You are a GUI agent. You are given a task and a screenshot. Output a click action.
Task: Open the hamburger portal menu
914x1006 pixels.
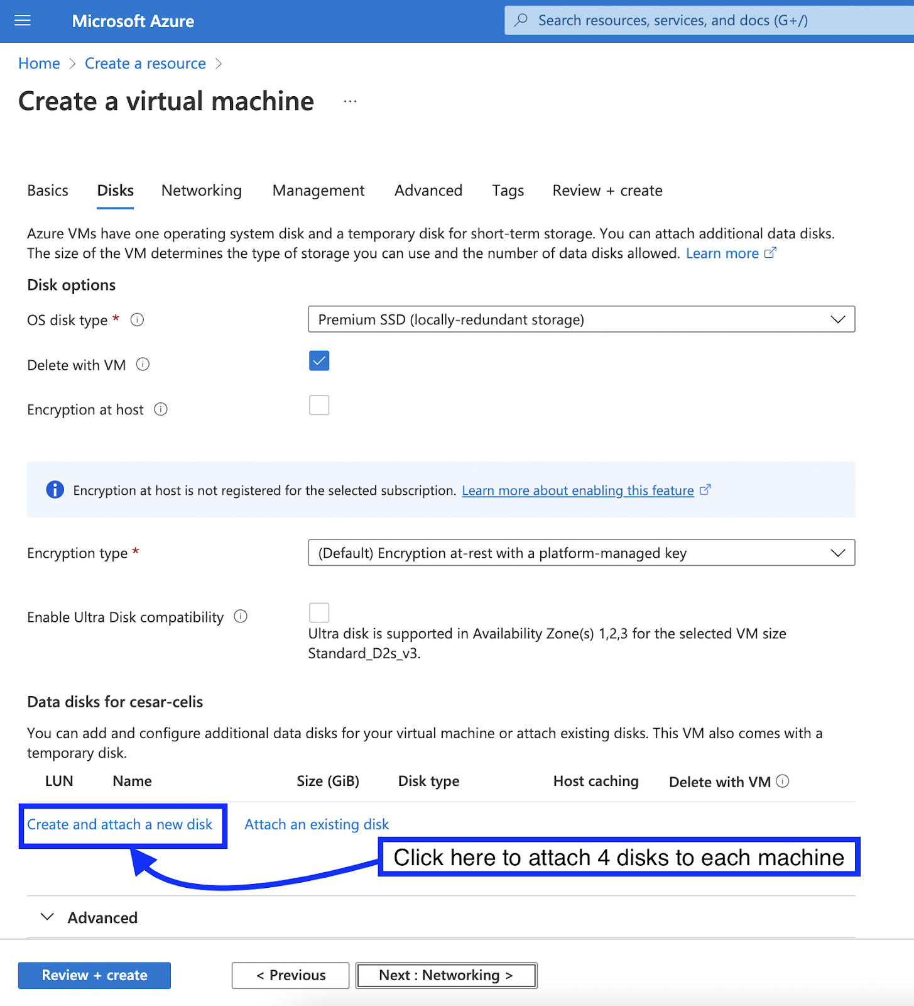coord(23,21)
